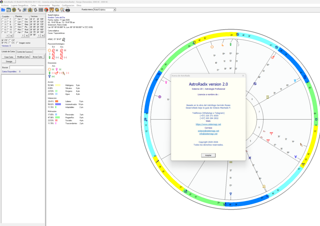The height and width of the screenshot is (226, 320).
Task: Open the Herramientas menu
Action: [x=44, y=6]
